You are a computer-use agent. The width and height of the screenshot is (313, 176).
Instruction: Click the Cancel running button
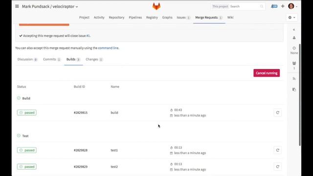tap(267, 73)
